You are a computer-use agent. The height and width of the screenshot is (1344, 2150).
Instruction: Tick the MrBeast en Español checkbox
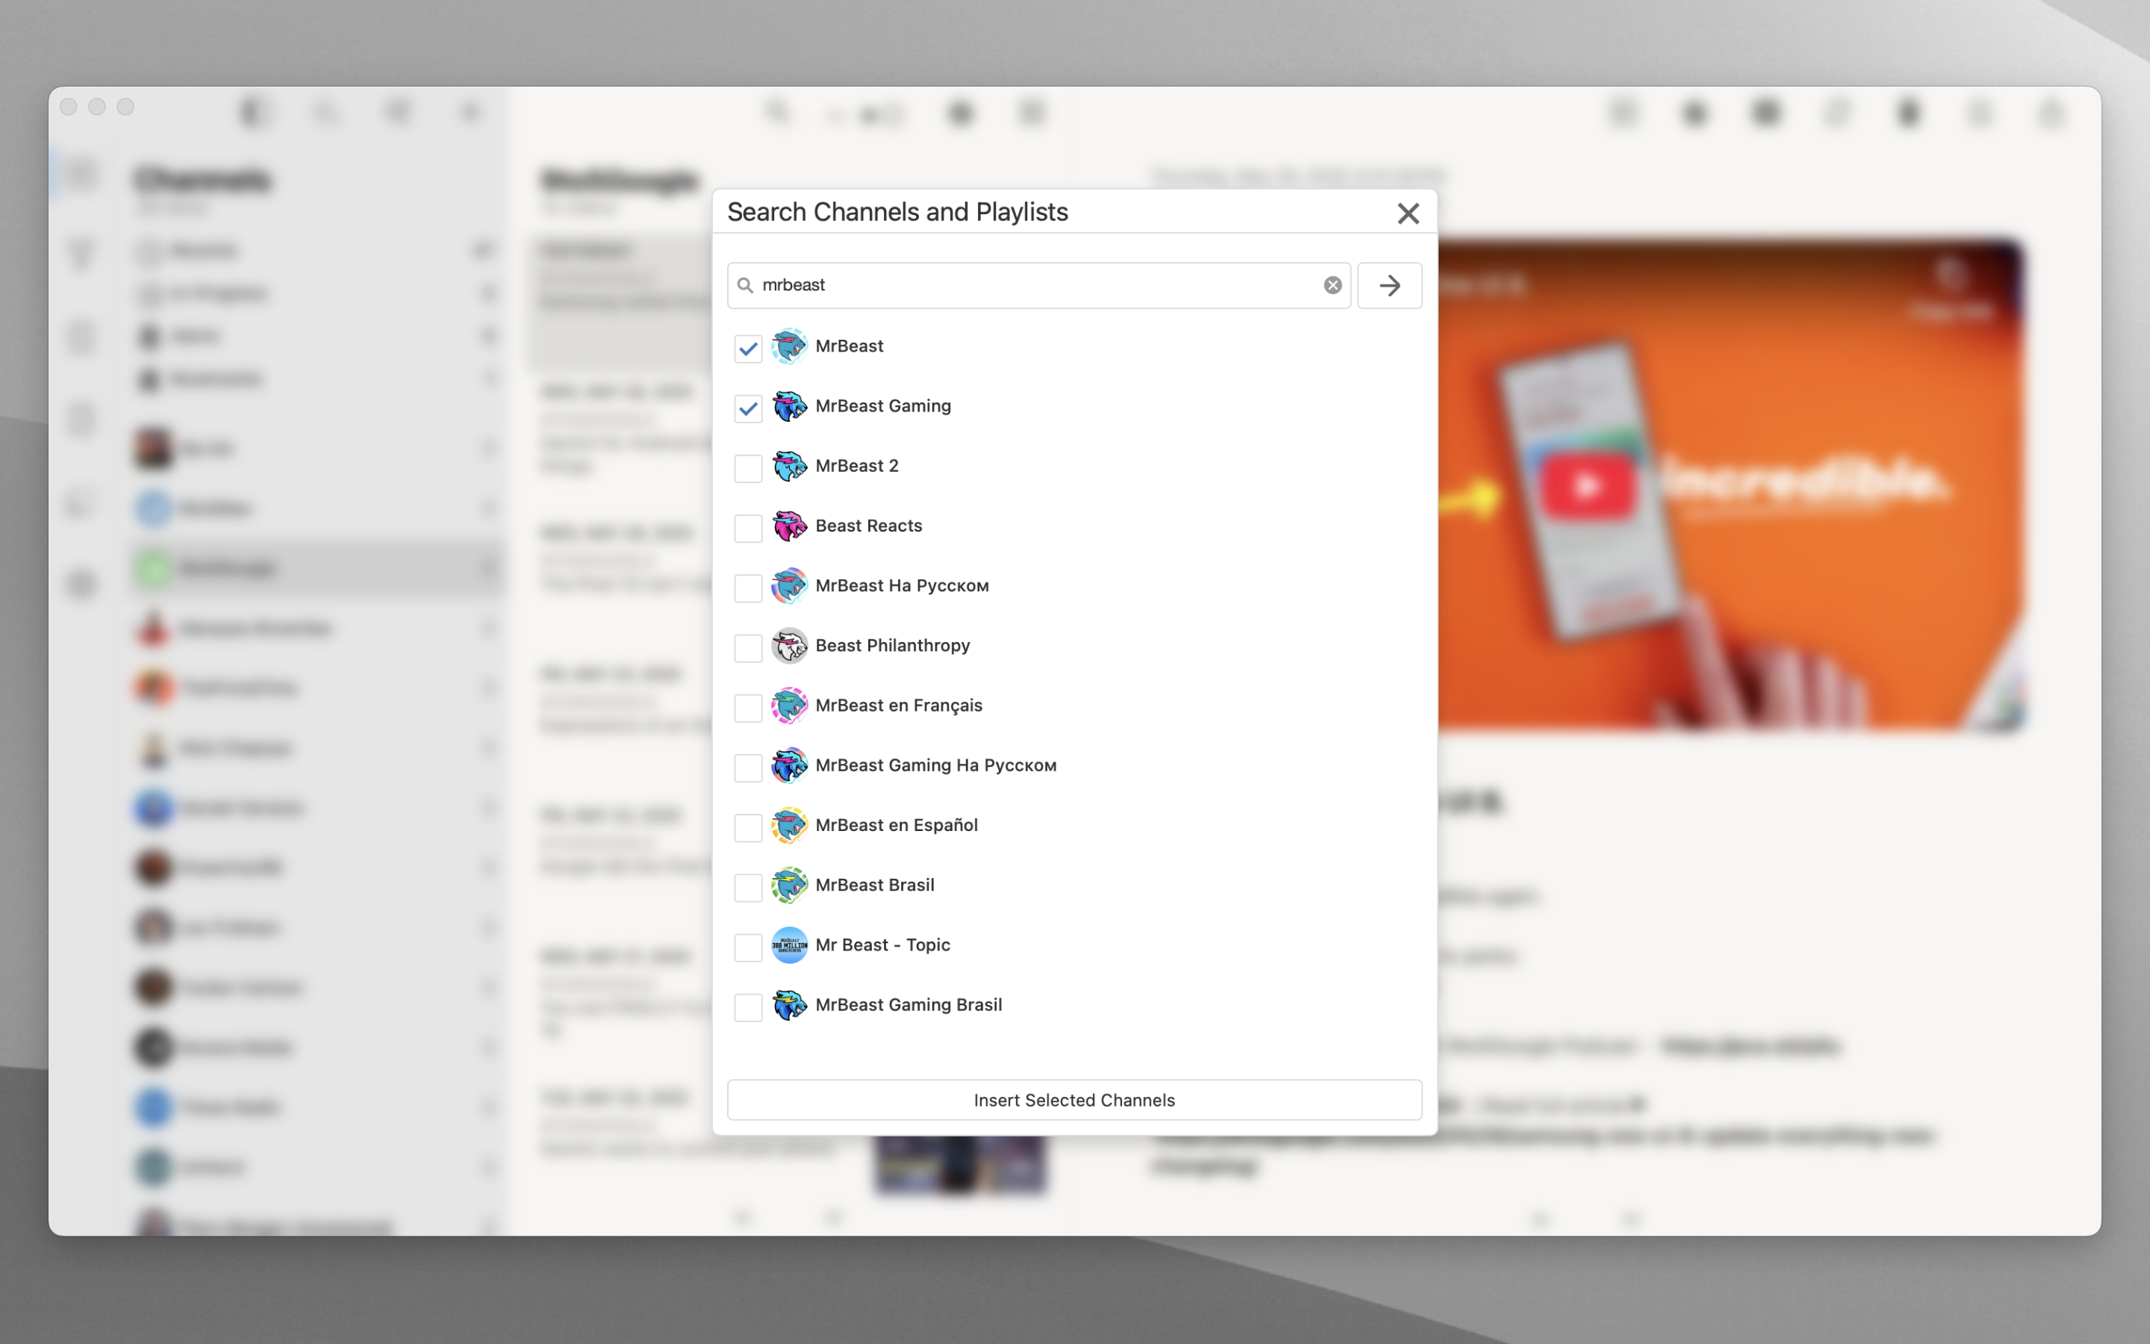click(x=748, y=827)
